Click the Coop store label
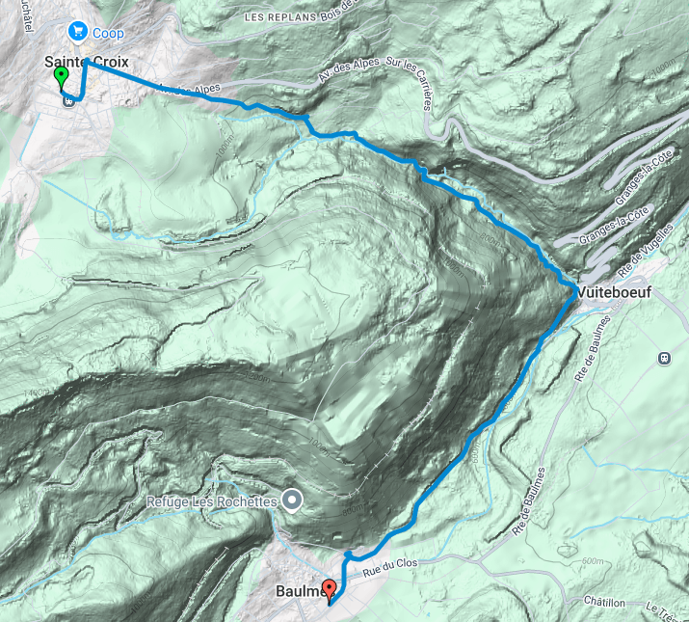The image size is (689, 622). [108, 34]
